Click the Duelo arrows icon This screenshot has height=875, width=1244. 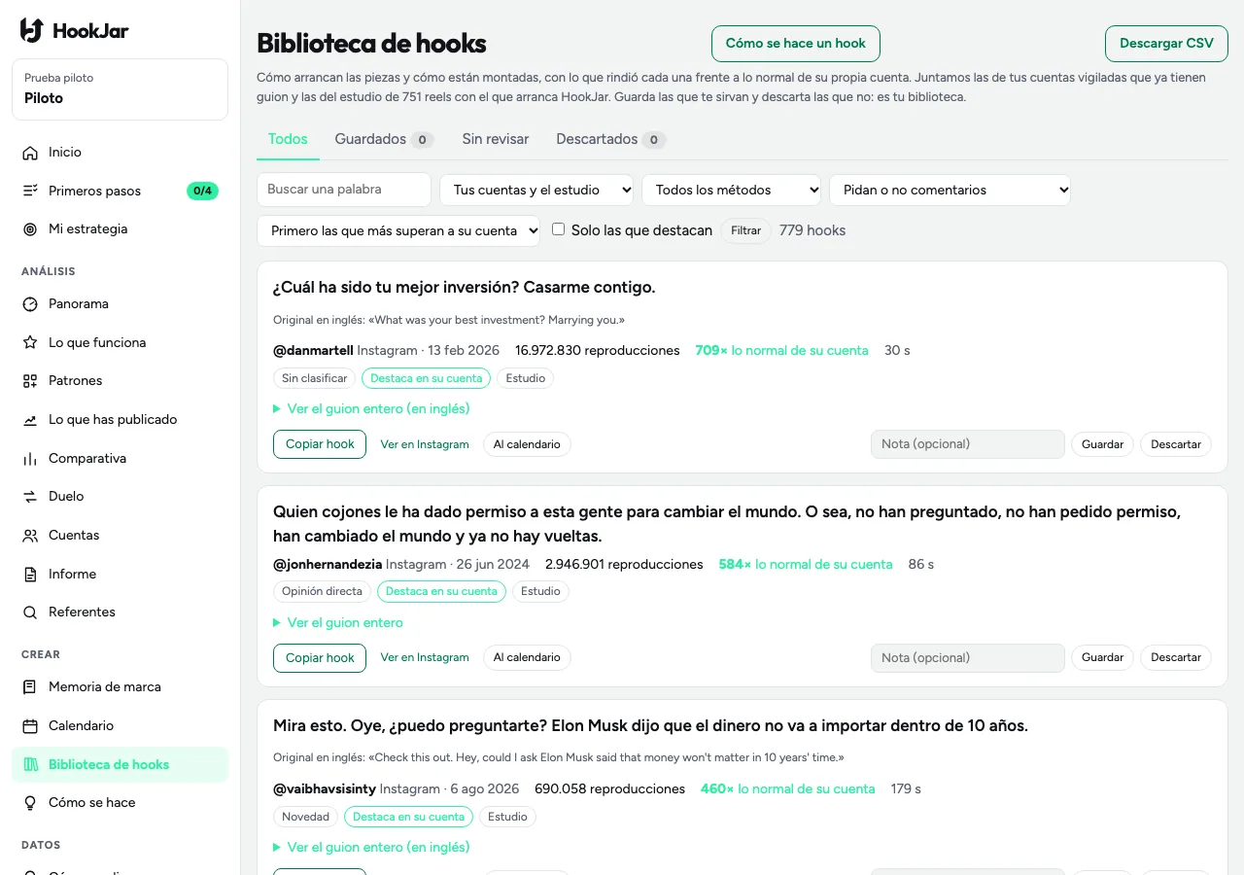tap(30, 497)
